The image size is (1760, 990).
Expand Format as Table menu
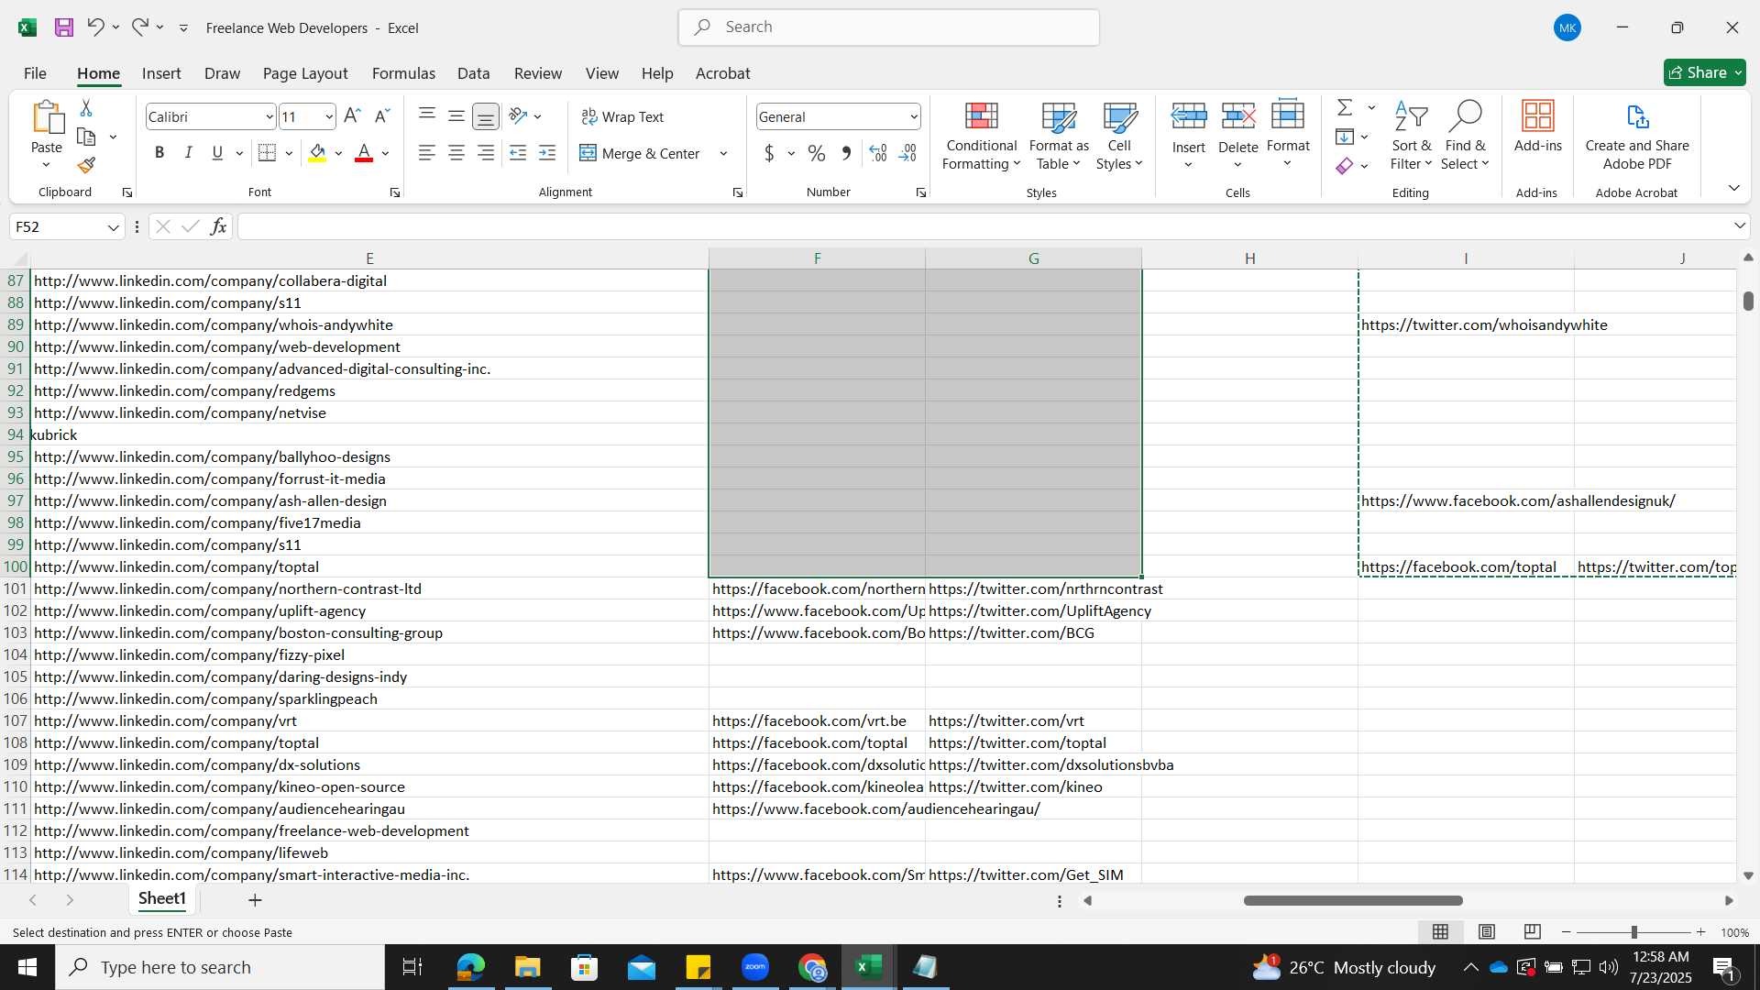click(x=1059, y=136)
